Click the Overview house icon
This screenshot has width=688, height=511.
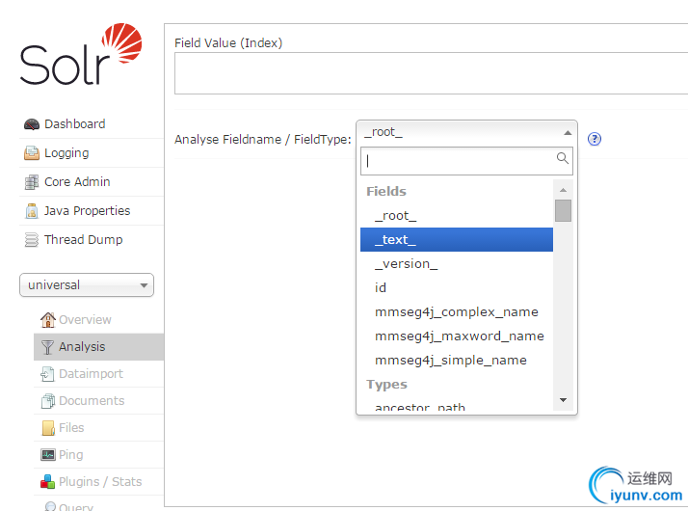[x=48, y=320]
